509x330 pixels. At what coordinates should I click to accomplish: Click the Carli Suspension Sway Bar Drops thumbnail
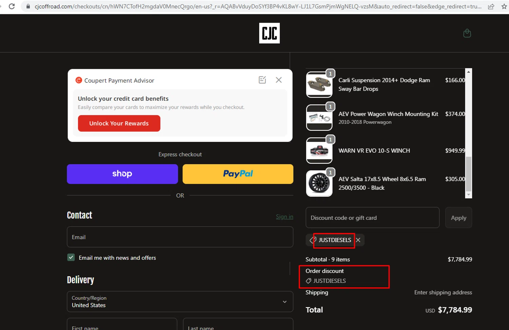[x=319, y=85]
